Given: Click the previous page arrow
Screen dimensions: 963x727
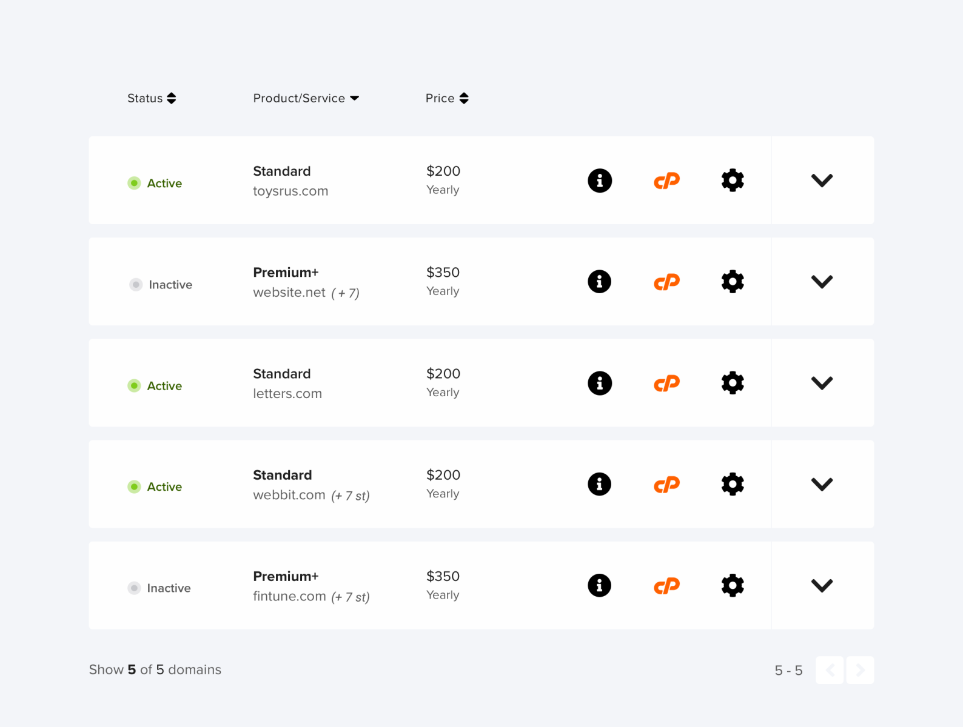Looking at the screenshot, I should tap(830, 670).
